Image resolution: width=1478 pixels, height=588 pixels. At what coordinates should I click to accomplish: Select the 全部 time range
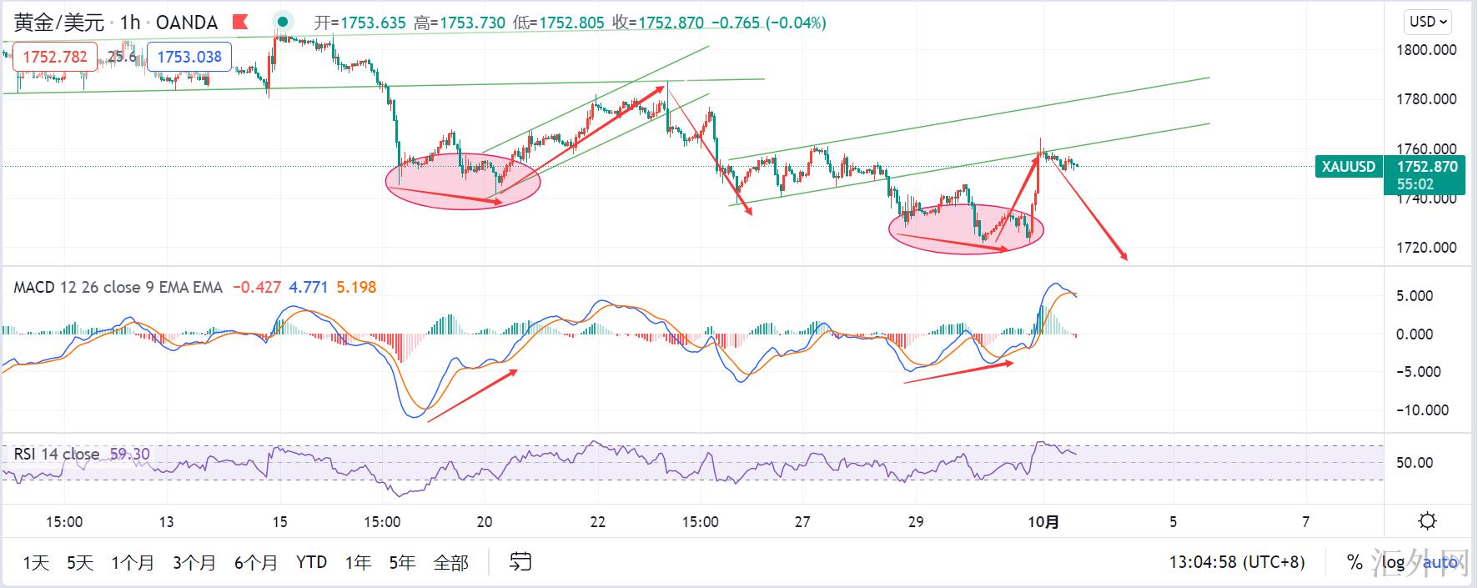[x=451, y=563]
